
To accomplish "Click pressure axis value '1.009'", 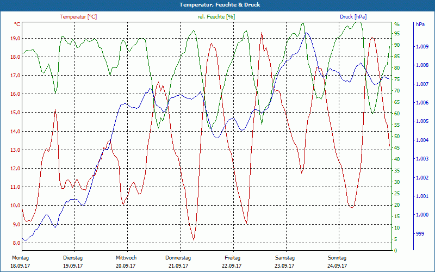I will 422,47.
